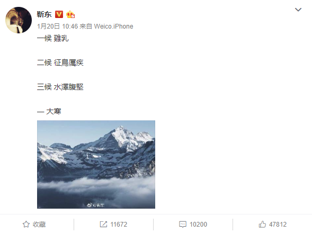
Task: Click the username 靳东
Action: point(44,14)
